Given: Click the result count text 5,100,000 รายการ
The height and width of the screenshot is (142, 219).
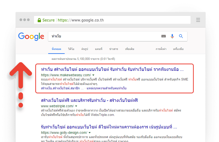Looking at the screenshot, I should click(x=88, y=59).
